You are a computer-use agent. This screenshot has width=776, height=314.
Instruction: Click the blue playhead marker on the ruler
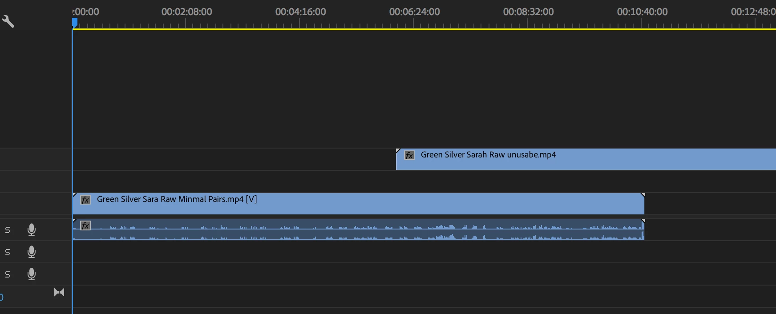75,22
